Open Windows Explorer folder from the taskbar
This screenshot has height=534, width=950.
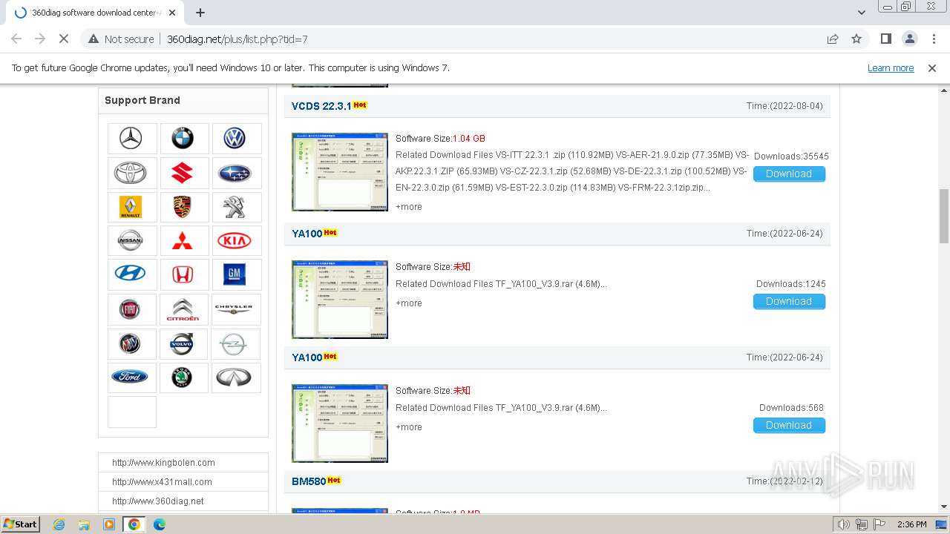click(x=84, y=524)
